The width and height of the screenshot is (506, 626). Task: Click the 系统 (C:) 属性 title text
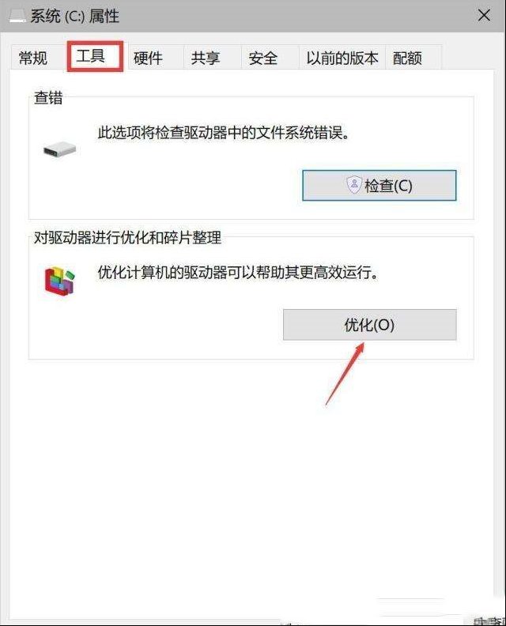[x=74, y=17]
